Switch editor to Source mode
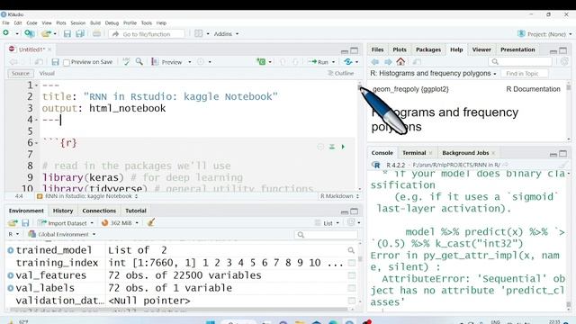The image size is (576, 324). (x=20, y=74)
